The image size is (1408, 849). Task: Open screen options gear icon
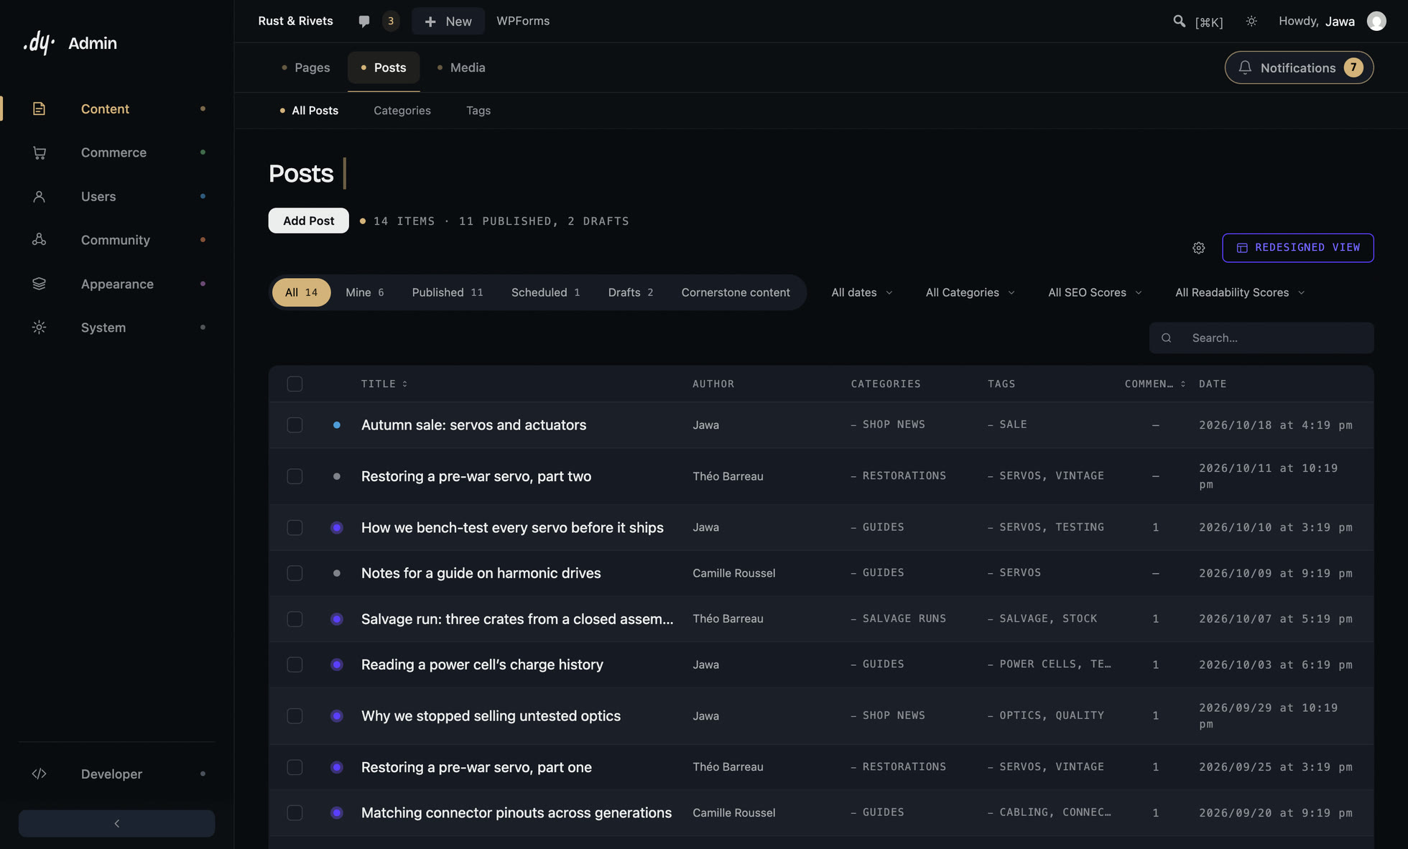point(1198,248)
